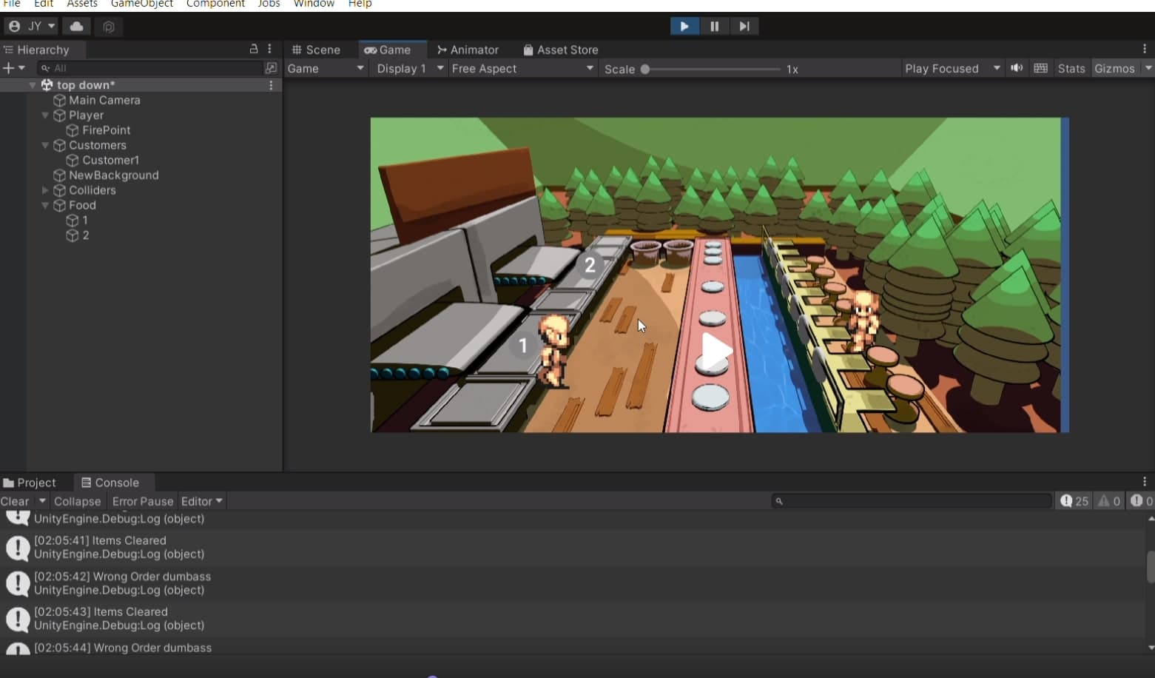
Task: Open the Play Focused dropdown
Action: [952, 69]
